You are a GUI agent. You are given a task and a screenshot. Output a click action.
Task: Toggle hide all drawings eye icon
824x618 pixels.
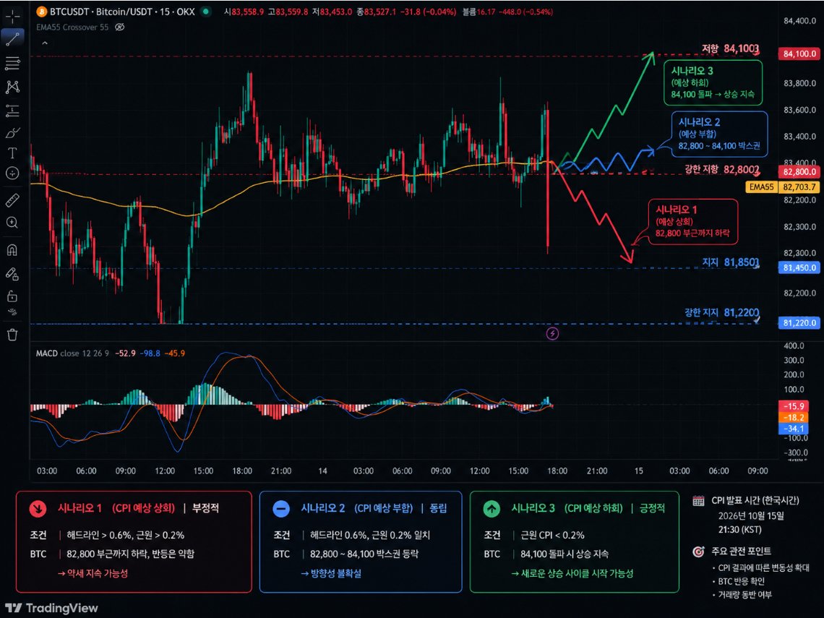tap(12, 312)
